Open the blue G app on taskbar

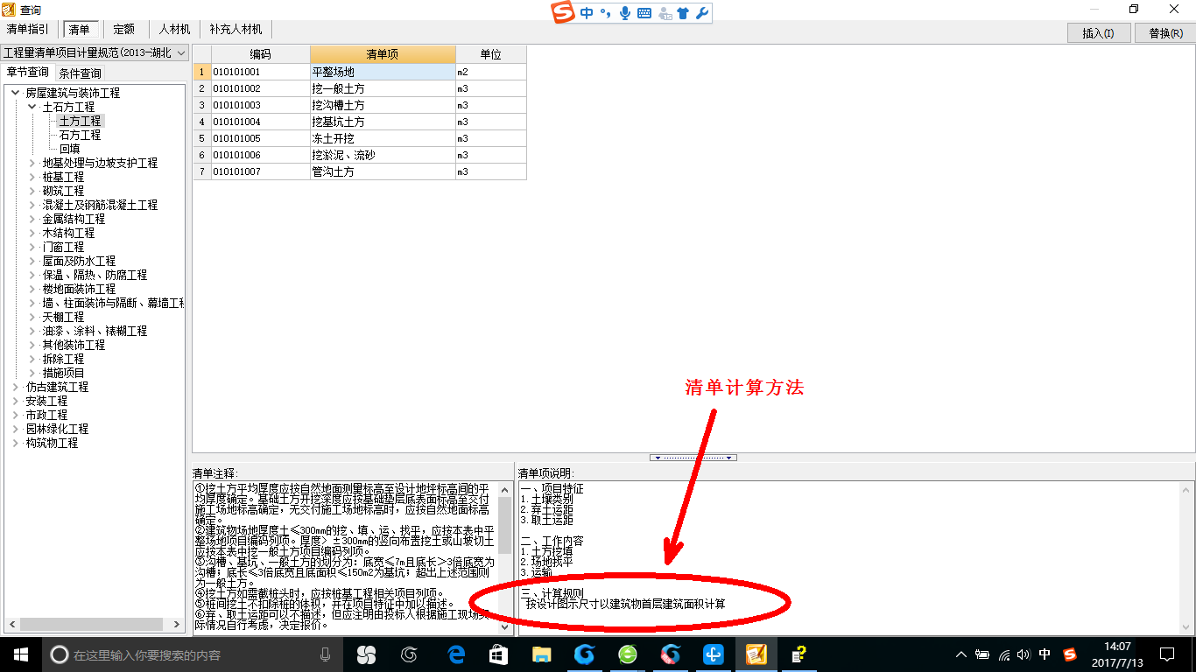[x=584, y=654]
